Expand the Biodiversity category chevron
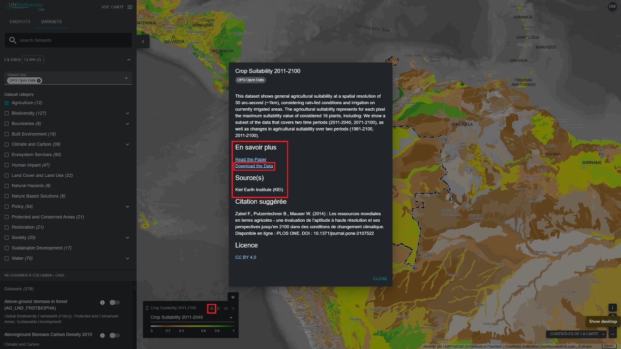 (127, 113)
